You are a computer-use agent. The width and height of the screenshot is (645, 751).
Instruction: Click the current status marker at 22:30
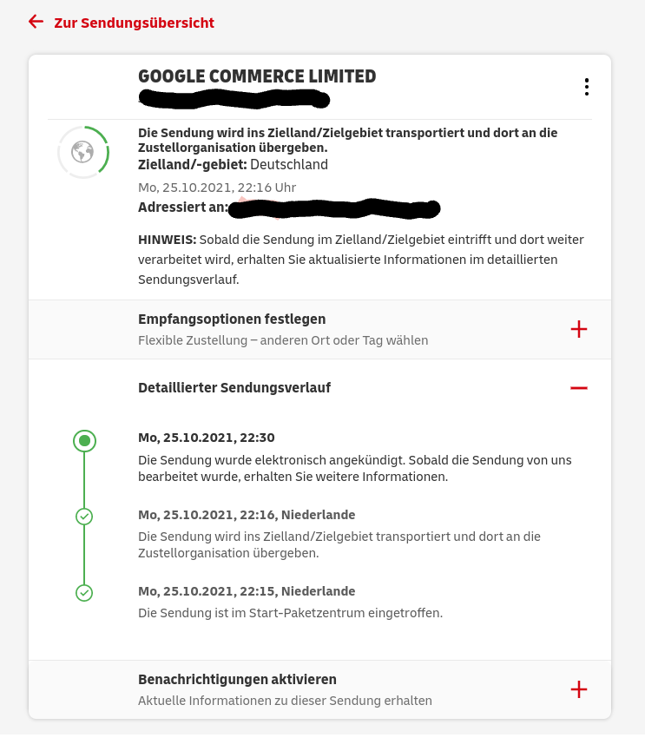pyautogui.click(x=84, y=441)
